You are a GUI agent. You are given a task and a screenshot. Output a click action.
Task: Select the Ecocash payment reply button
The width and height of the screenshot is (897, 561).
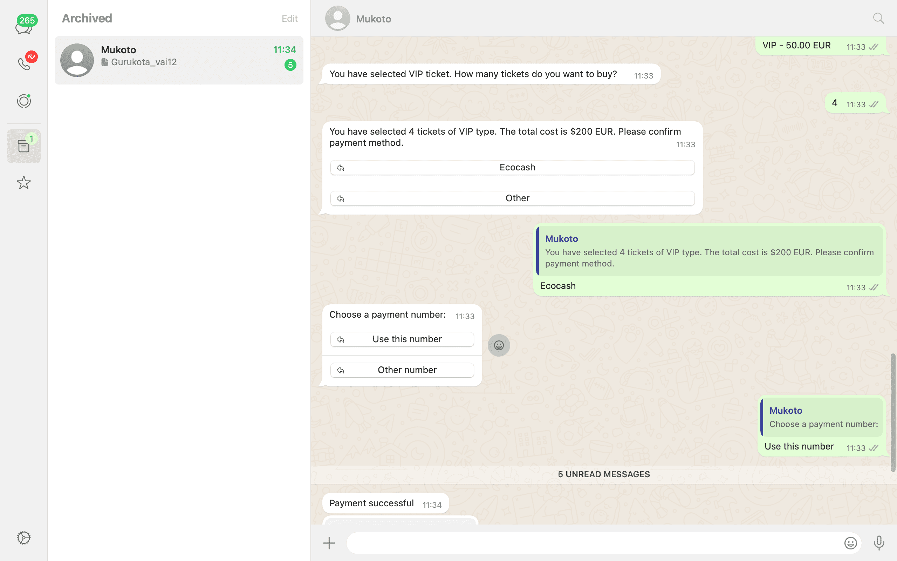[x=512, y=168]
